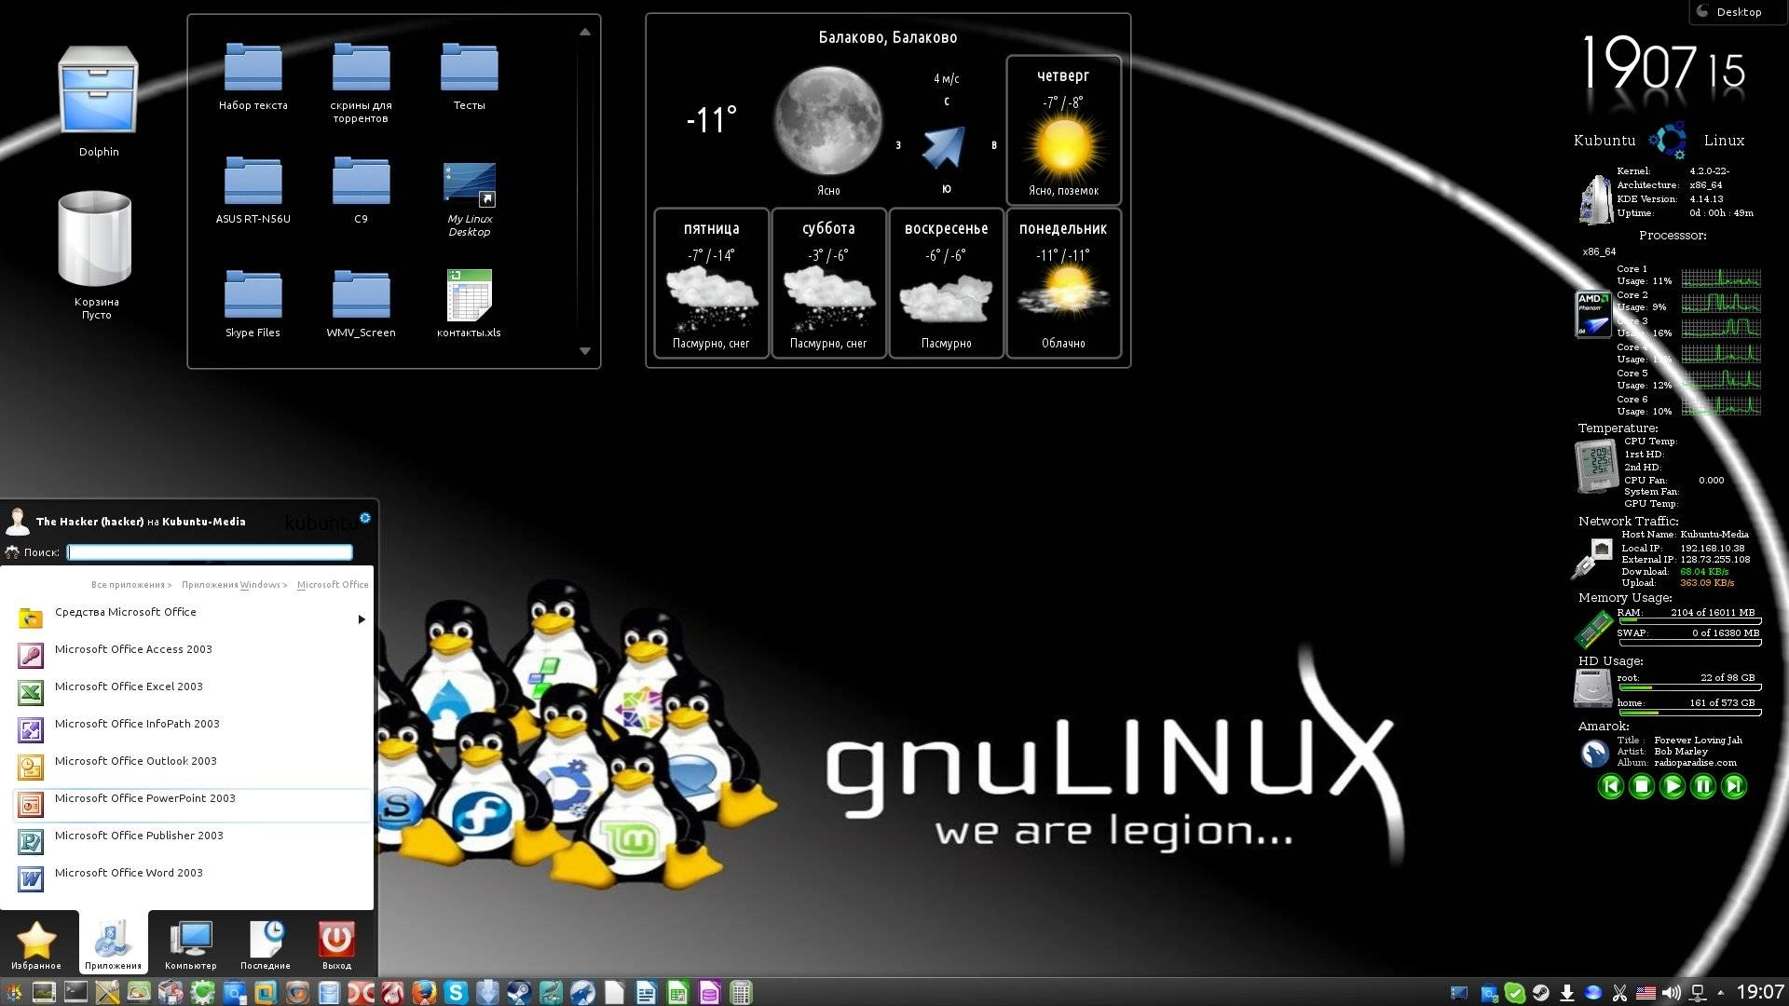Launch Firefox from taskbar

[424, 993]
